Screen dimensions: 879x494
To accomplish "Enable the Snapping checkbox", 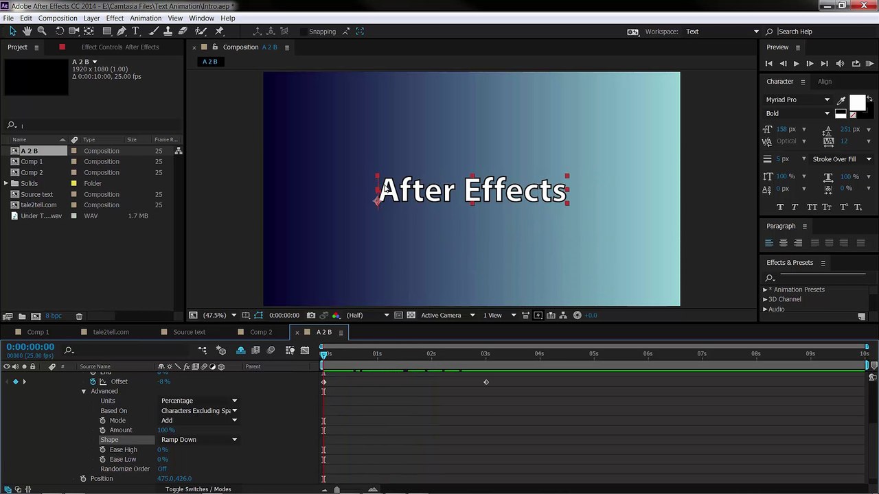I will tap(303, 32).
